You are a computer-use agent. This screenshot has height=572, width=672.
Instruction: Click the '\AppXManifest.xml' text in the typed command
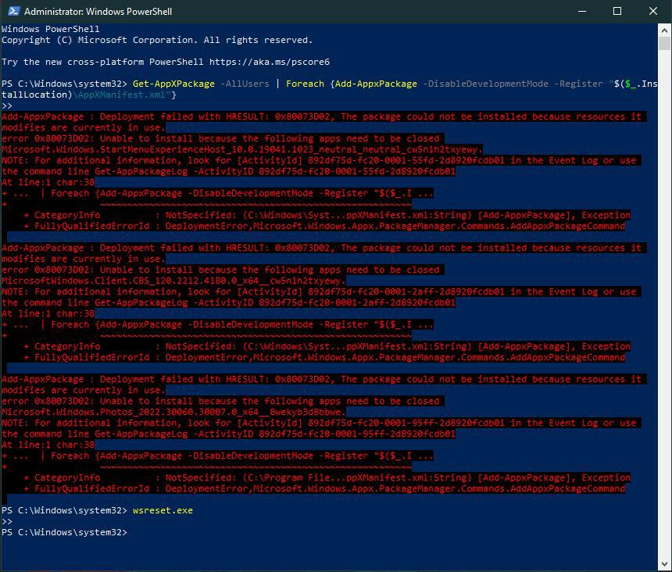pos(122,95)
